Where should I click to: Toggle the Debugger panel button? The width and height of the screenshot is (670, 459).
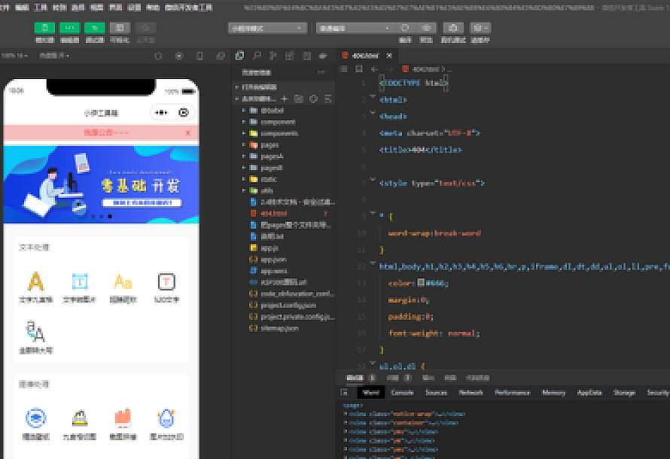(x=94, y=28)
